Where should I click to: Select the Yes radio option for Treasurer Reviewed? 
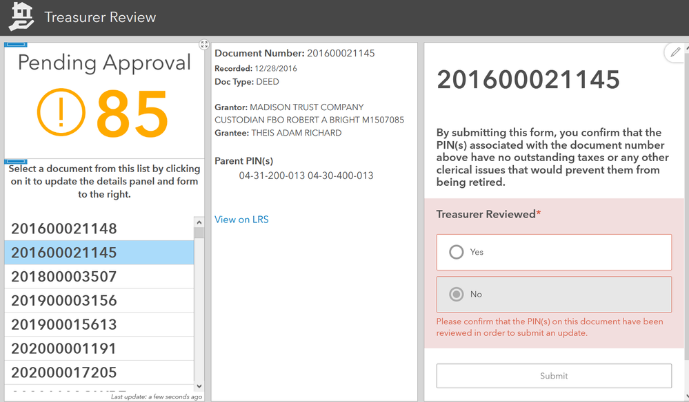tap(554, 252)
